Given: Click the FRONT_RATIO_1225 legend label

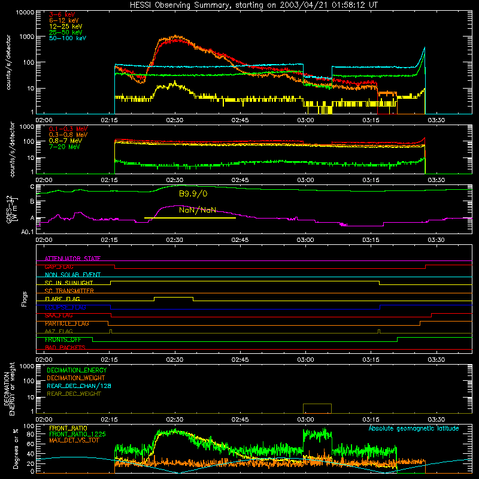Looking at the screenshot, I should click(x=77, y=434).
